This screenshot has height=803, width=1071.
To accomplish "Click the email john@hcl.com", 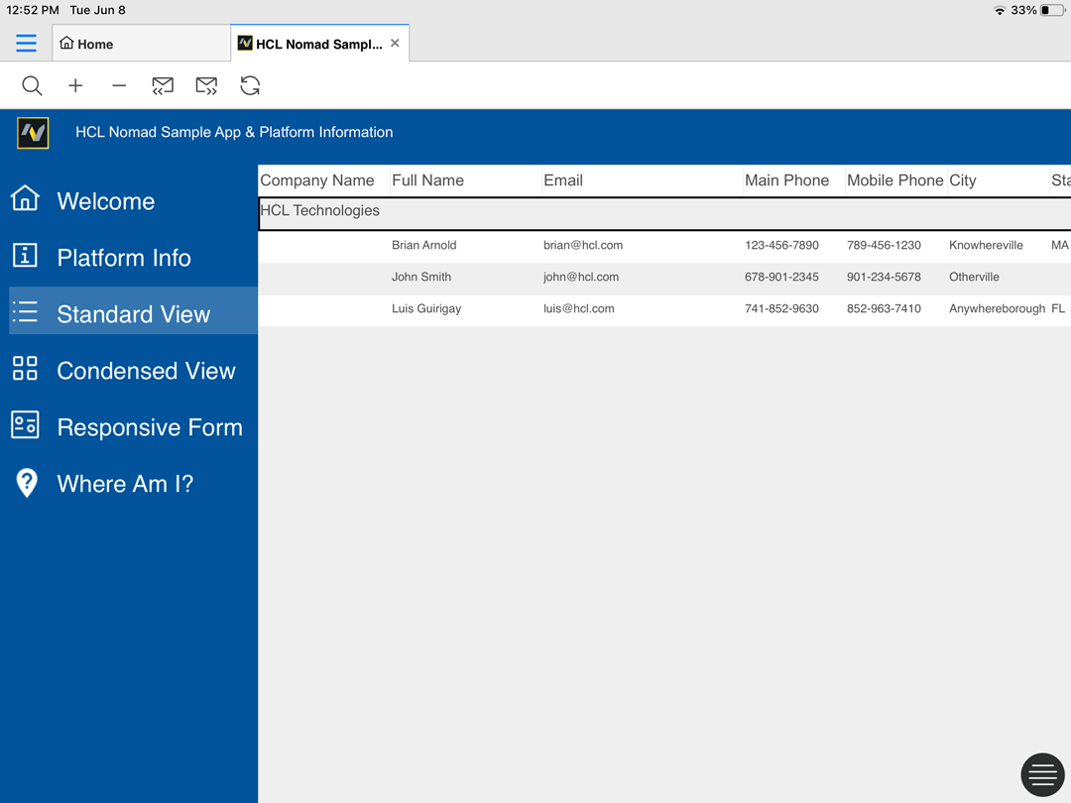I will [x=580, y=277].
